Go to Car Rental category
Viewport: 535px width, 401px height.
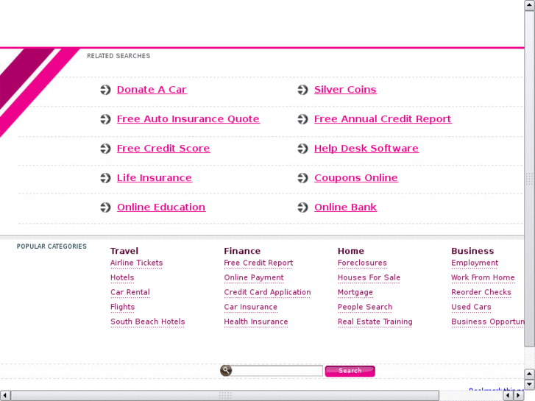click(x=130, y=293)
